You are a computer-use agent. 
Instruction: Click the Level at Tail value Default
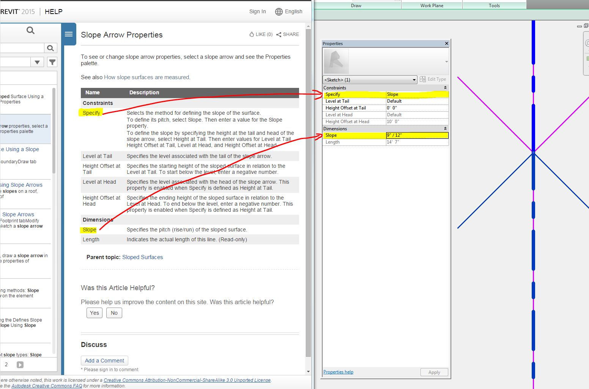[417, 101]
